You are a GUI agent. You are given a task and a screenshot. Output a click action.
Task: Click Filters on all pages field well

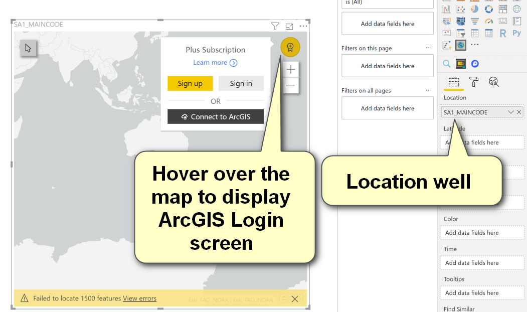pyautogui.click(x=388, y=108)
